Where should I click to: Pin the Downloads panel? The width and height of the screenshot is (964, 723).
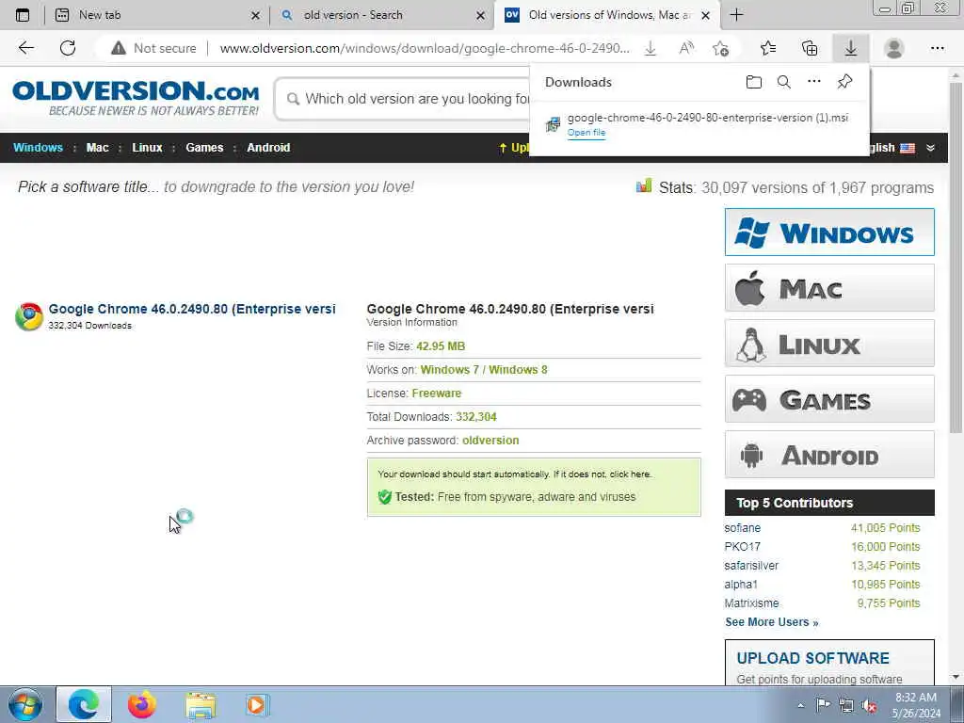coord(844,82)
